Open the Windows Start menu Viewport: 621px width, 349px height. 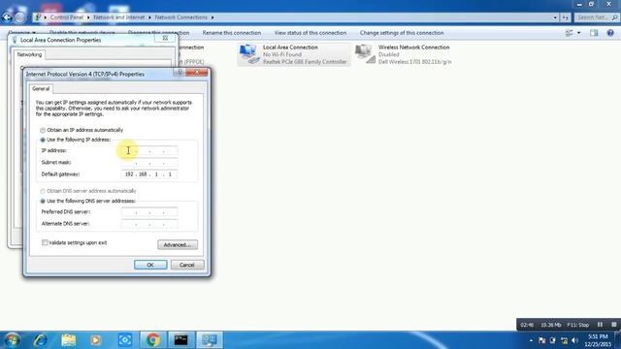point(12,340)
